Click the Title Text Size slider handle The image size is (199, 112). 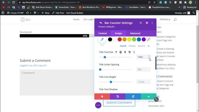point(105,57)
